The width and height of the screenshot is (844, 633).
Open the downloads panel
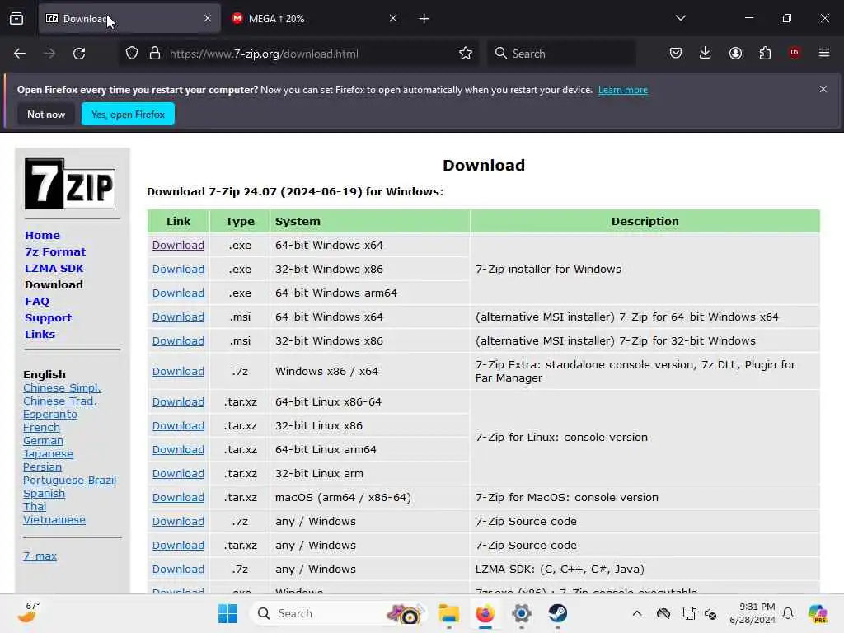pos(706,53)
